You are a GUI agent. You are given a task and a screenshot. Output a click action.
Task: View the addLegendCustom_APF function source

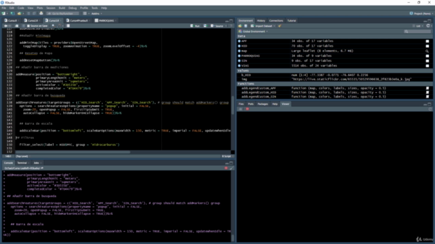428,88
